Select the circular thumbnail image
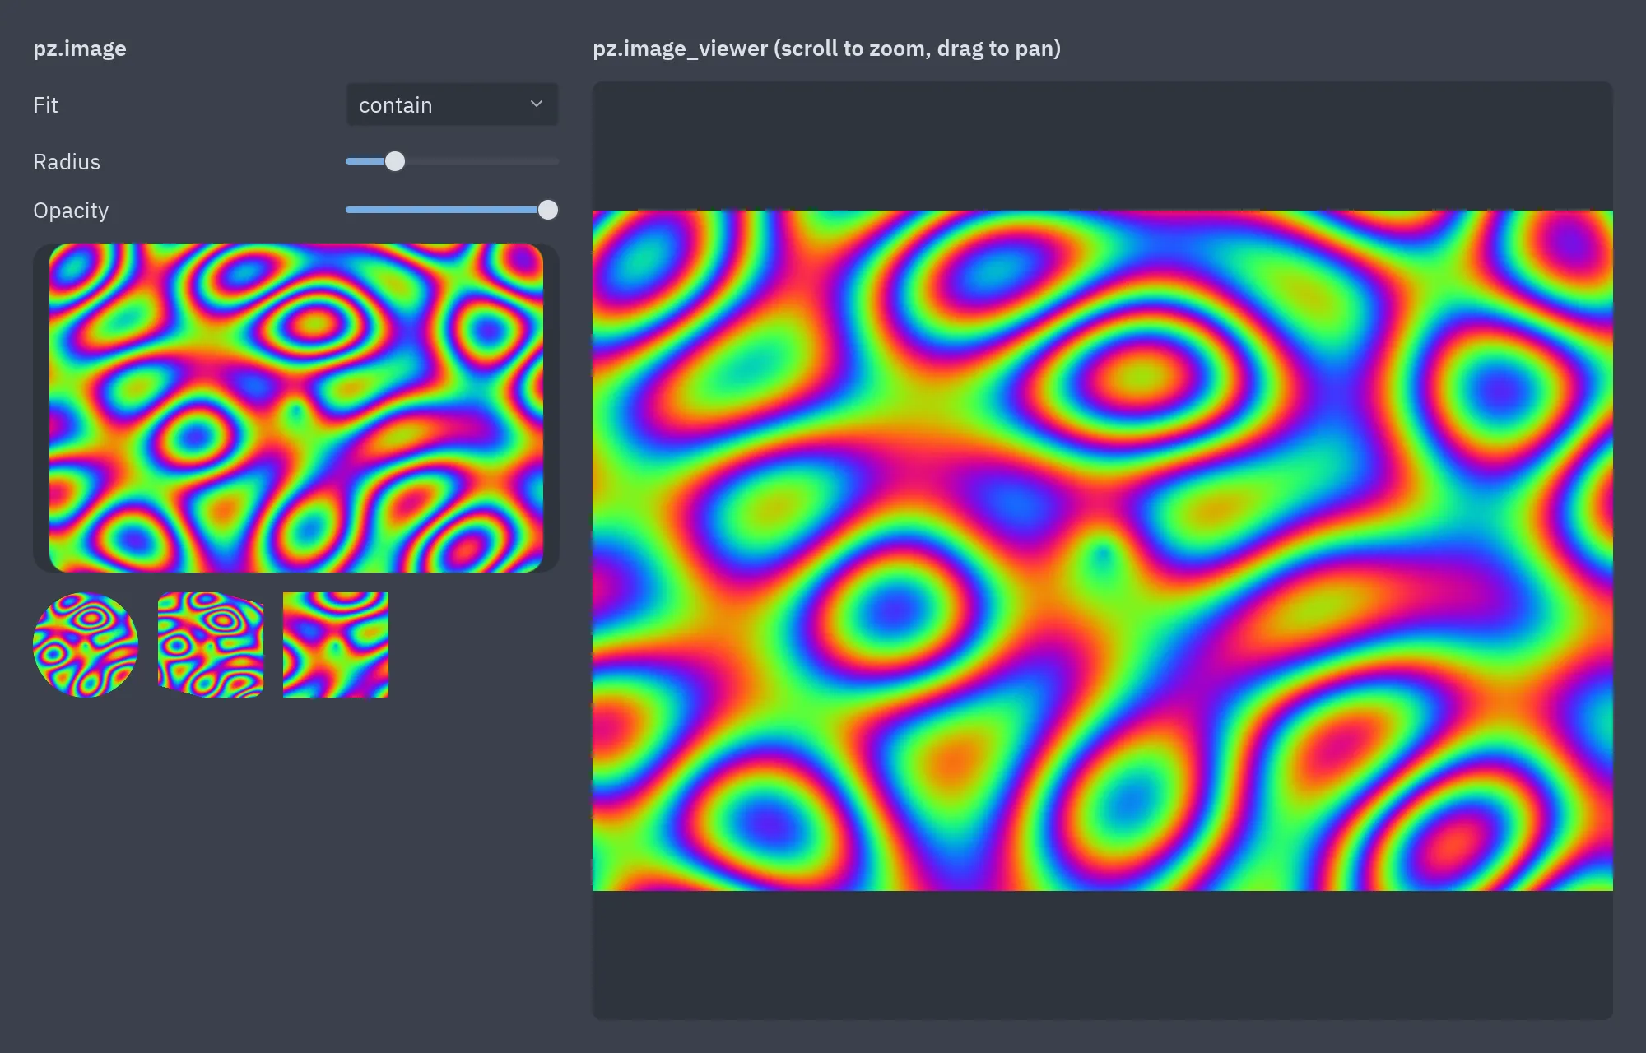This screenshot has height=1053, width=1646. tap(86, 645)
